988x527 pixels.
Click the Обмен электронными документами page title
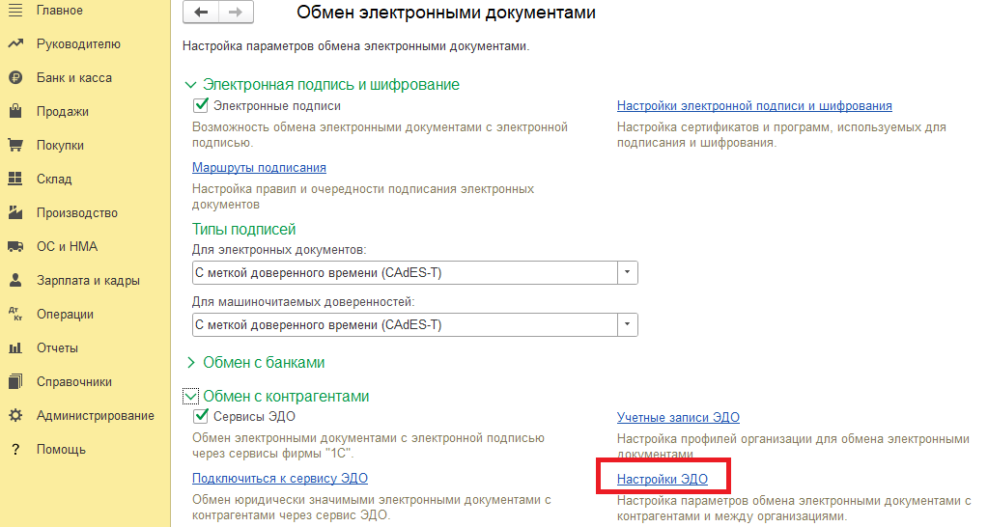pos(446,12)
